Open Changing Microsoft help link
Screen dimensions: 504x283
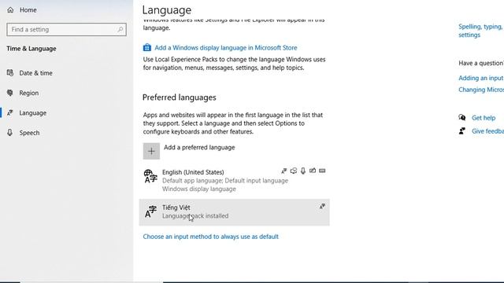(x=481, y=90)
